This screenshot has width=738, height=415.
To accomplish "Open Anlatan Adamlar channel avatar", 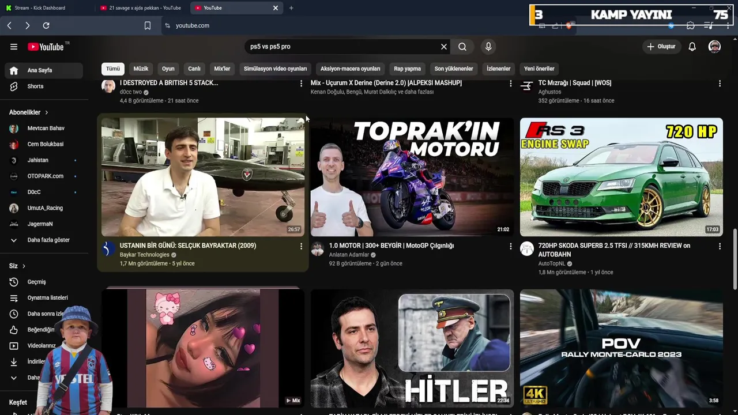I will pos(318,249).
